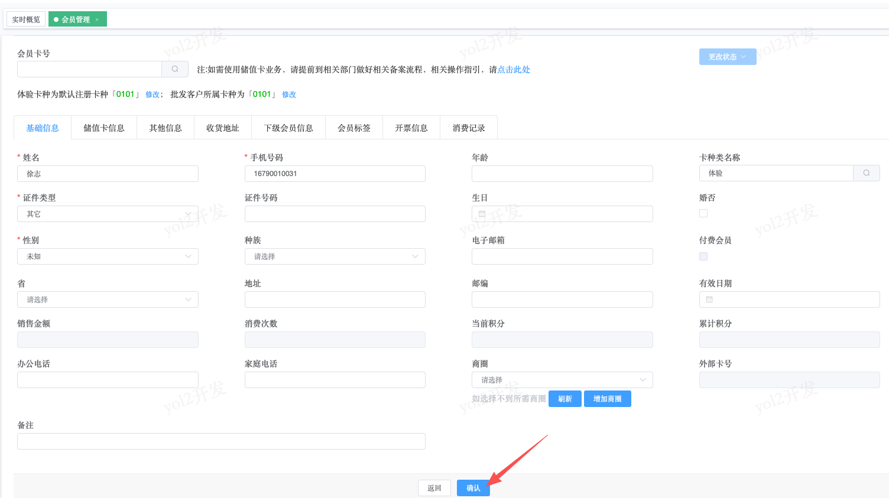Switch to the 会员标签 tab
The image size is (889, 498).
coord(354,128)
